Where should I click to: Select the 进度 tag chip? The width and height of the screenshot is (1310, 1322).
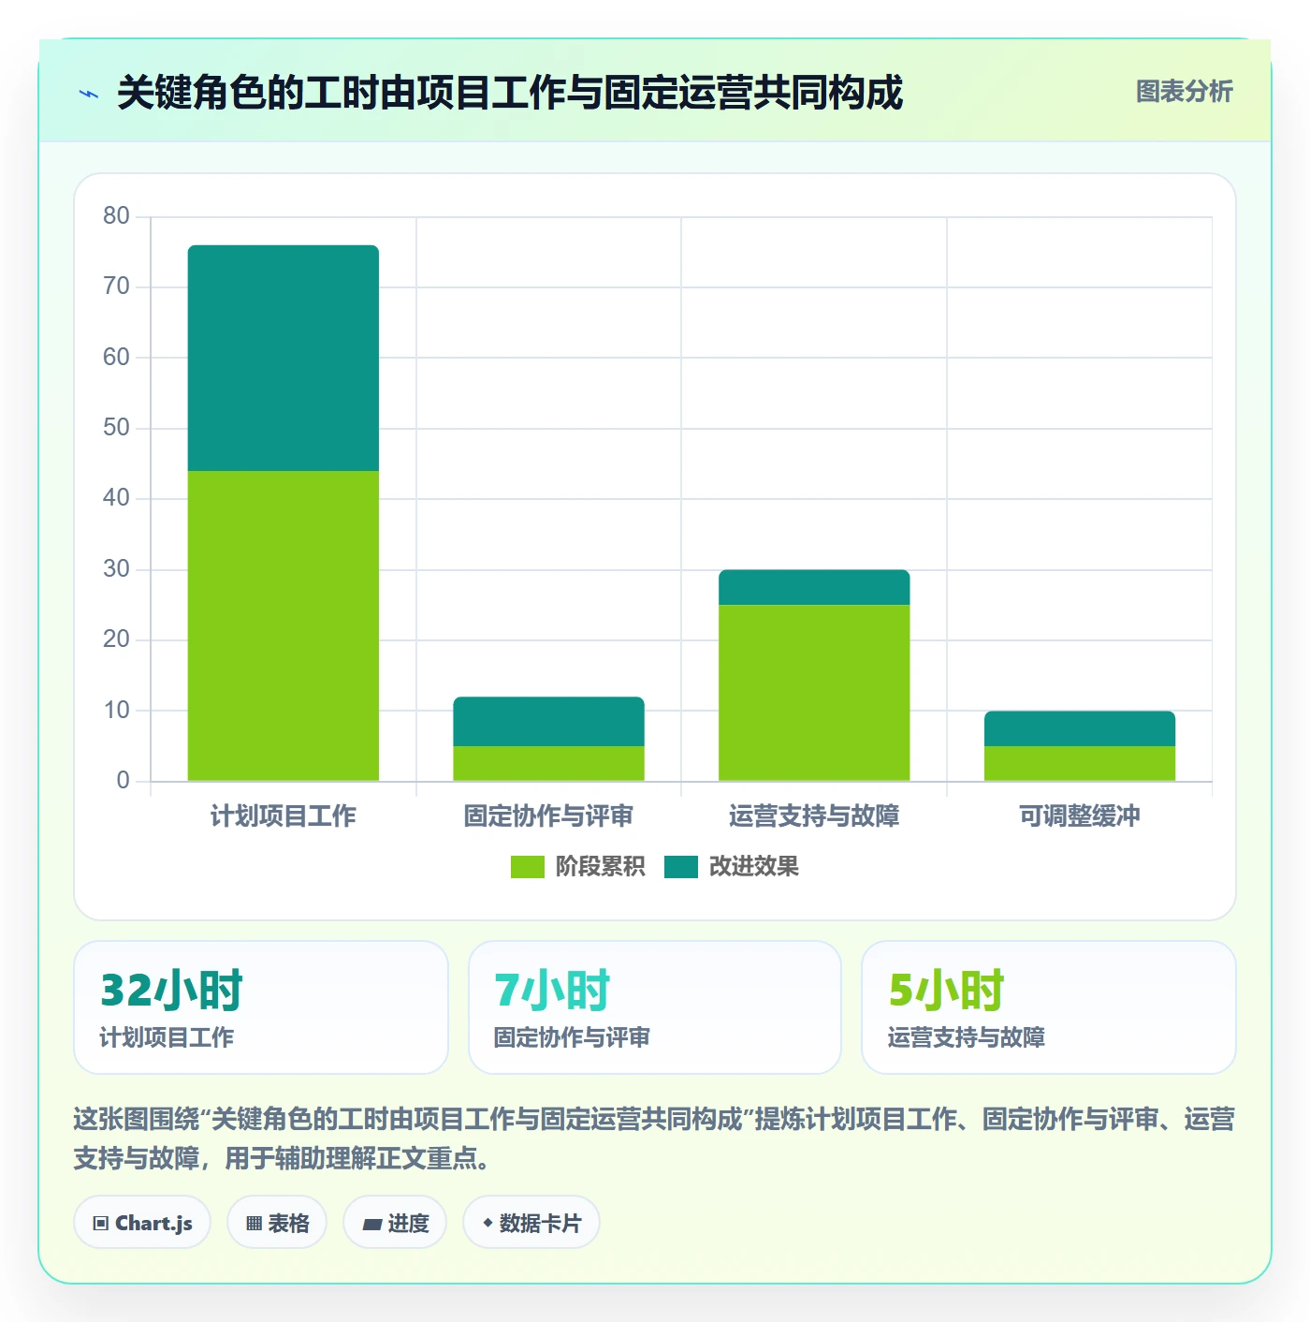[395, 1223]
